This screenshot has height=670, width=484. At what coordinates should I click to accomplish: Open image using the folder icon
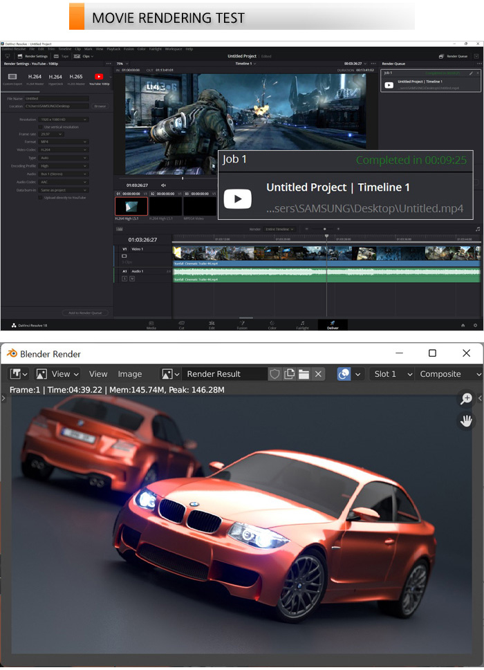pos(304,374)
